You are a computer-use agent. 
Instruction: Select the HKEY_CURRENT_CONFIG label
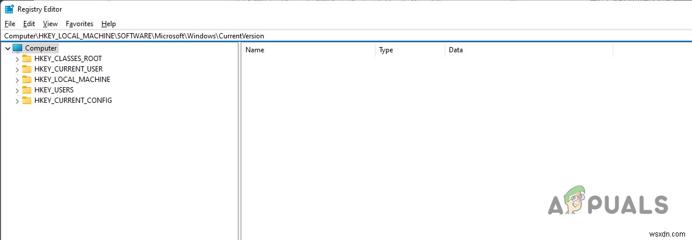point(73,100)
